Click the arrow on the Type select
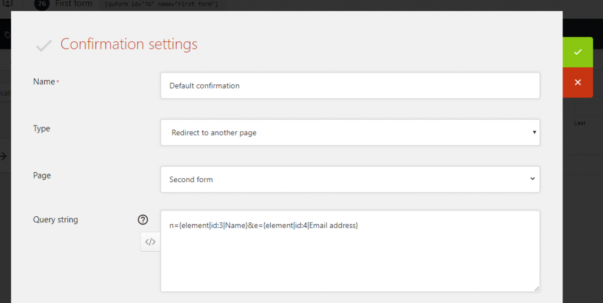 (534, 133)
